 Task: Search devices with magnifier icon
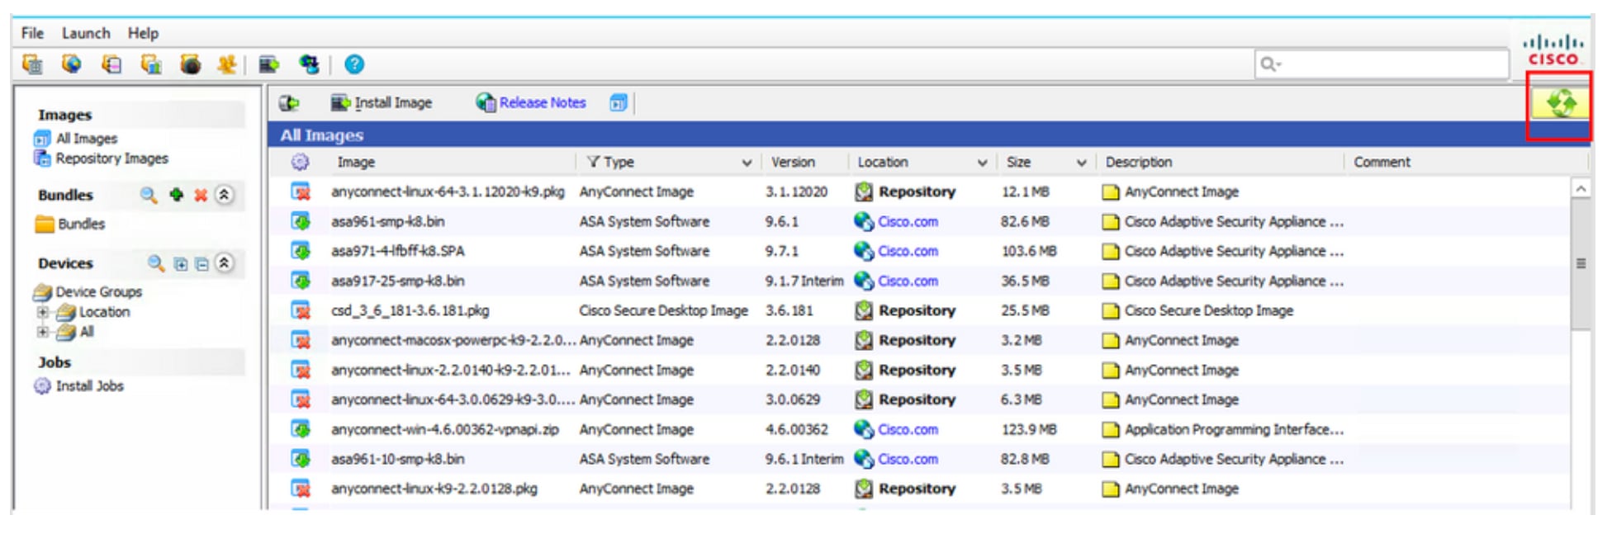[x=156, y=263]
